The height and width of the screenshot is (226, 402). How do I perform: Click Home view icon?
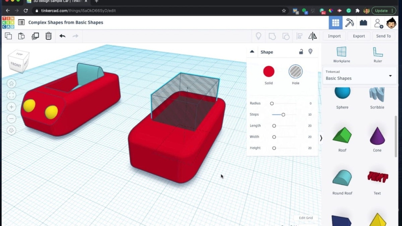pos(11,84)
